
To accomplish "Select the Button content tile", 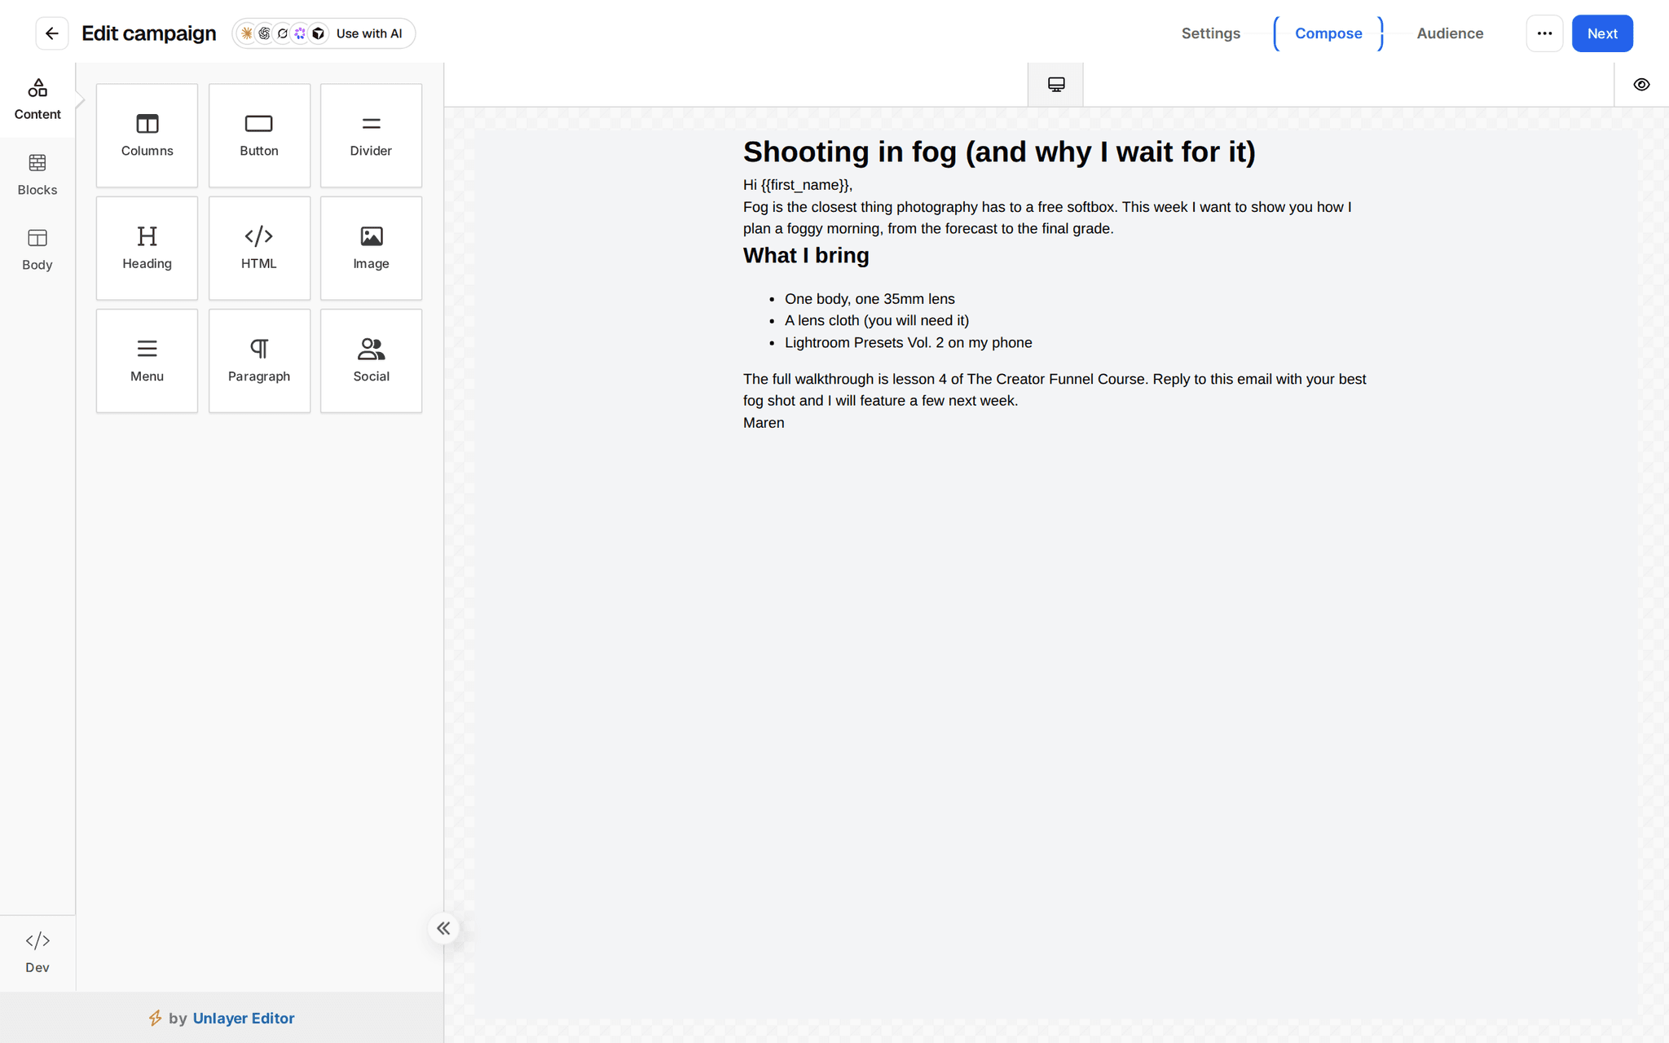I will 259,135.
